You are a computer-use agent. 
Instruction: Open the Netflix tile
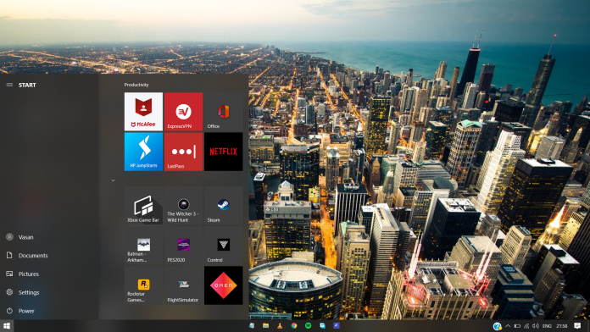(x=223, y=152)
